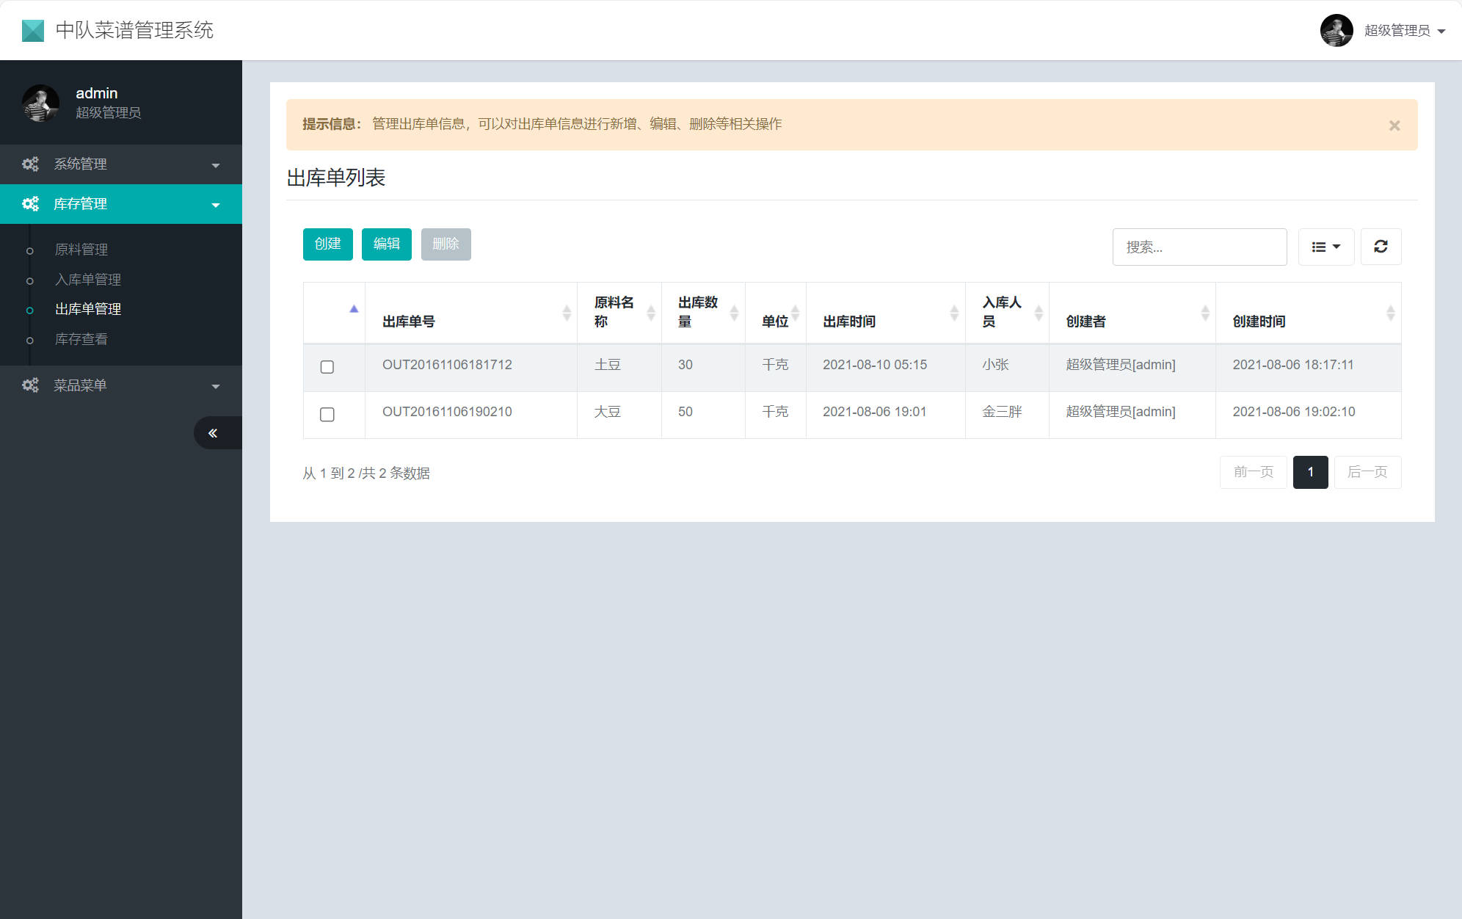
Task: Collapse the 库存管理 submenu chevron
Action: pos(217,203)
